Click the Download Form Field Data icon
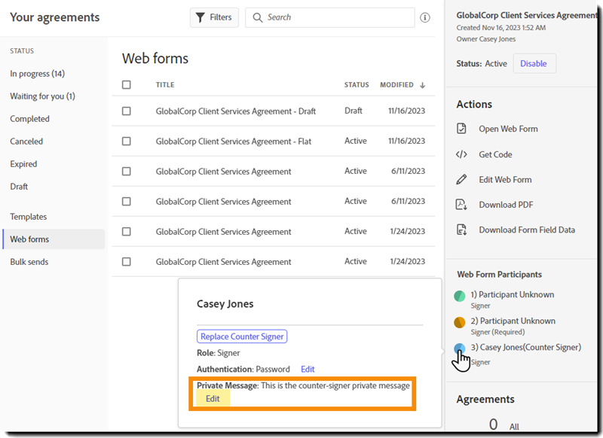This screenshot has height=438, width=603. (x=462, y=230)
